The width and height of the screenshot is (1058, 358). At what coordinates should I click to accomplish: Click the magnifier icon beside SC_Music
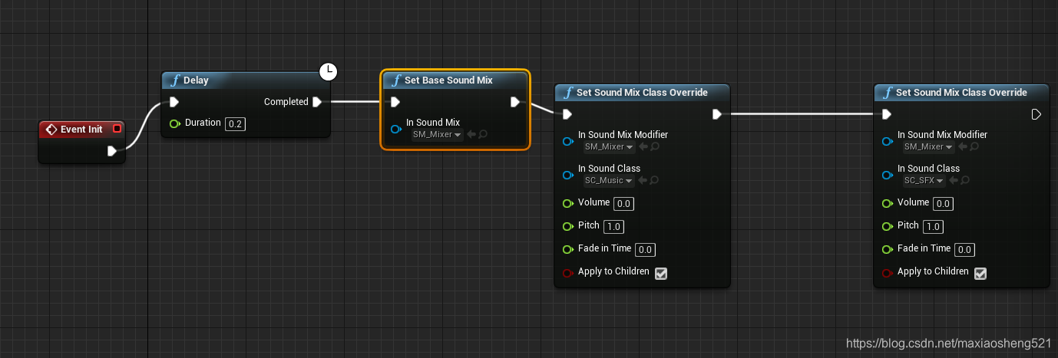(x=654, y=181)
